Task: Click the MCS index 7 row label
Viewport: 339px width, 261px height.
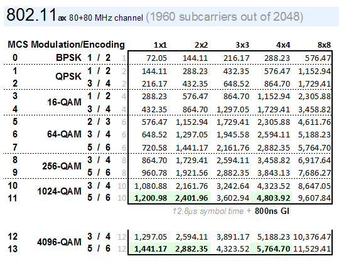Action: [14, 147]
